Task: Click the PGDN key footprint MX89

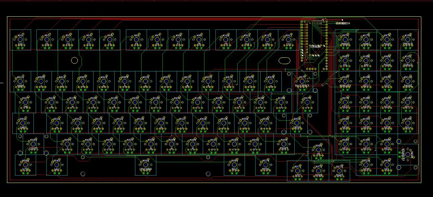Action: [387, 61]
